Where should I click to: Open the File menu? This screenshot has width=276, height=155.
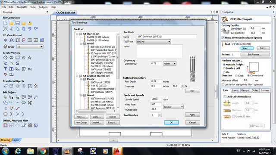pyautogui.click(x=4, y=7)
